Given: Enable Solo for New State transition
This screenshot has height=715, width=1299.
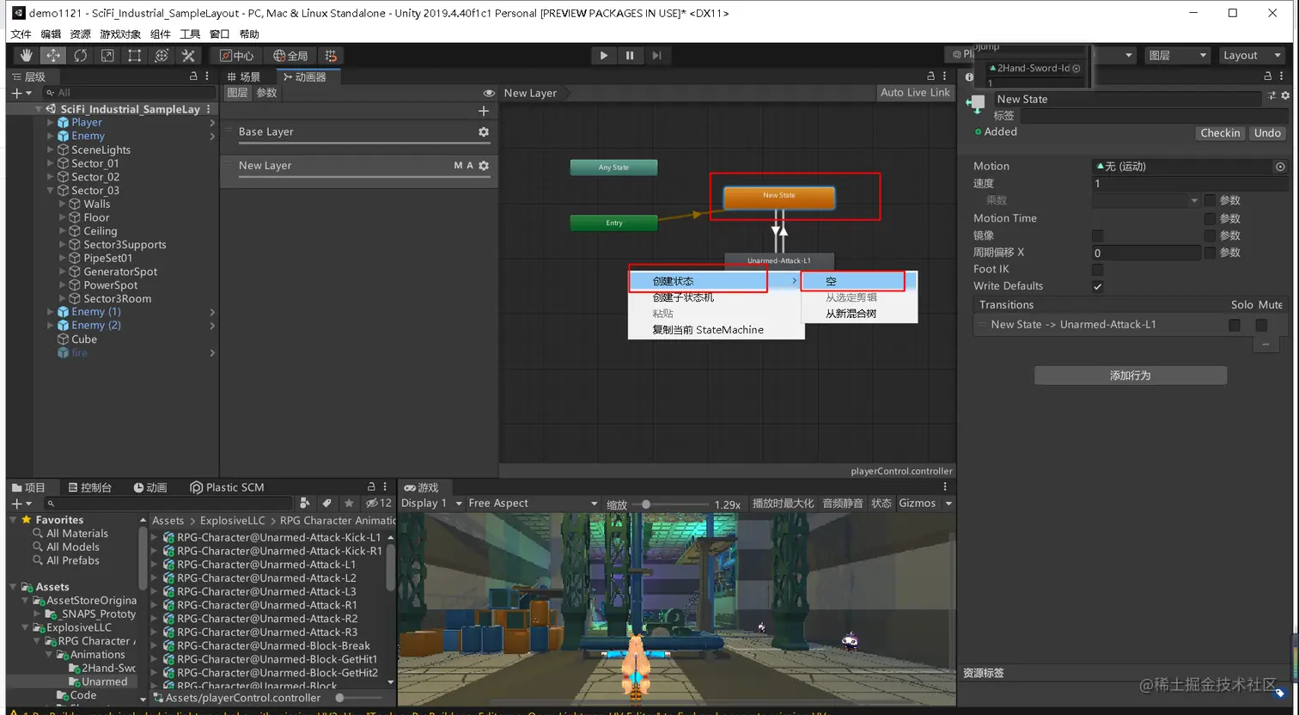Looking at the screenshot, I should point(1235,325).
